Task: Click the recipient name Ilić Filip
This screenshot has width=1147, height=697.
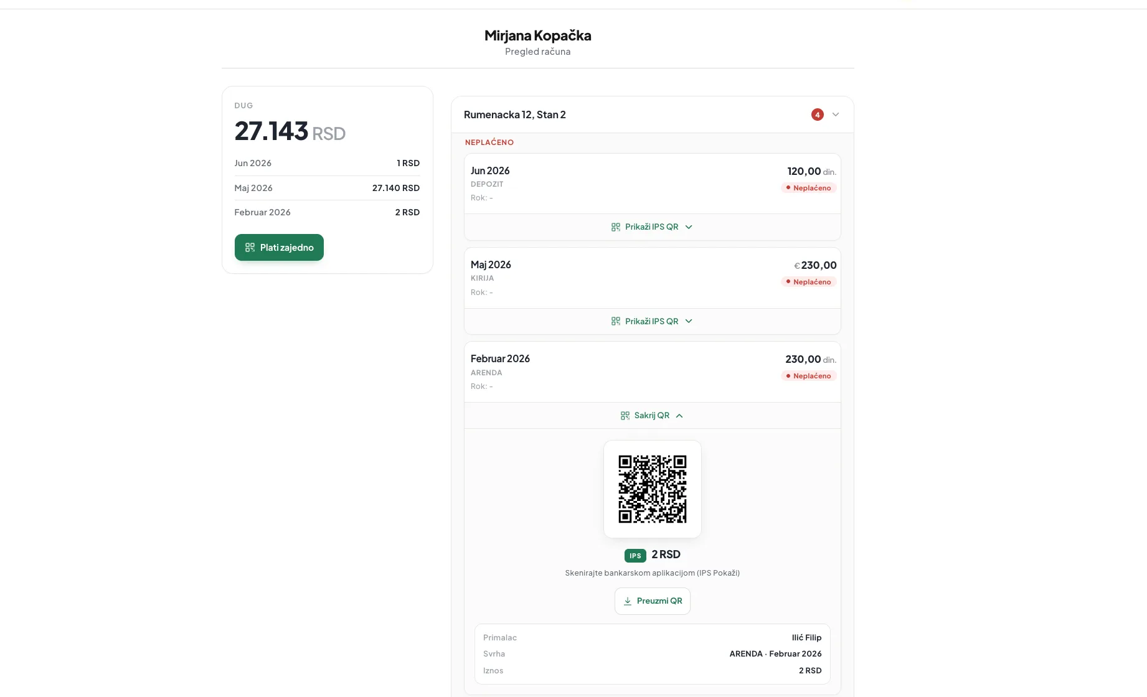Action: point(806,638)
